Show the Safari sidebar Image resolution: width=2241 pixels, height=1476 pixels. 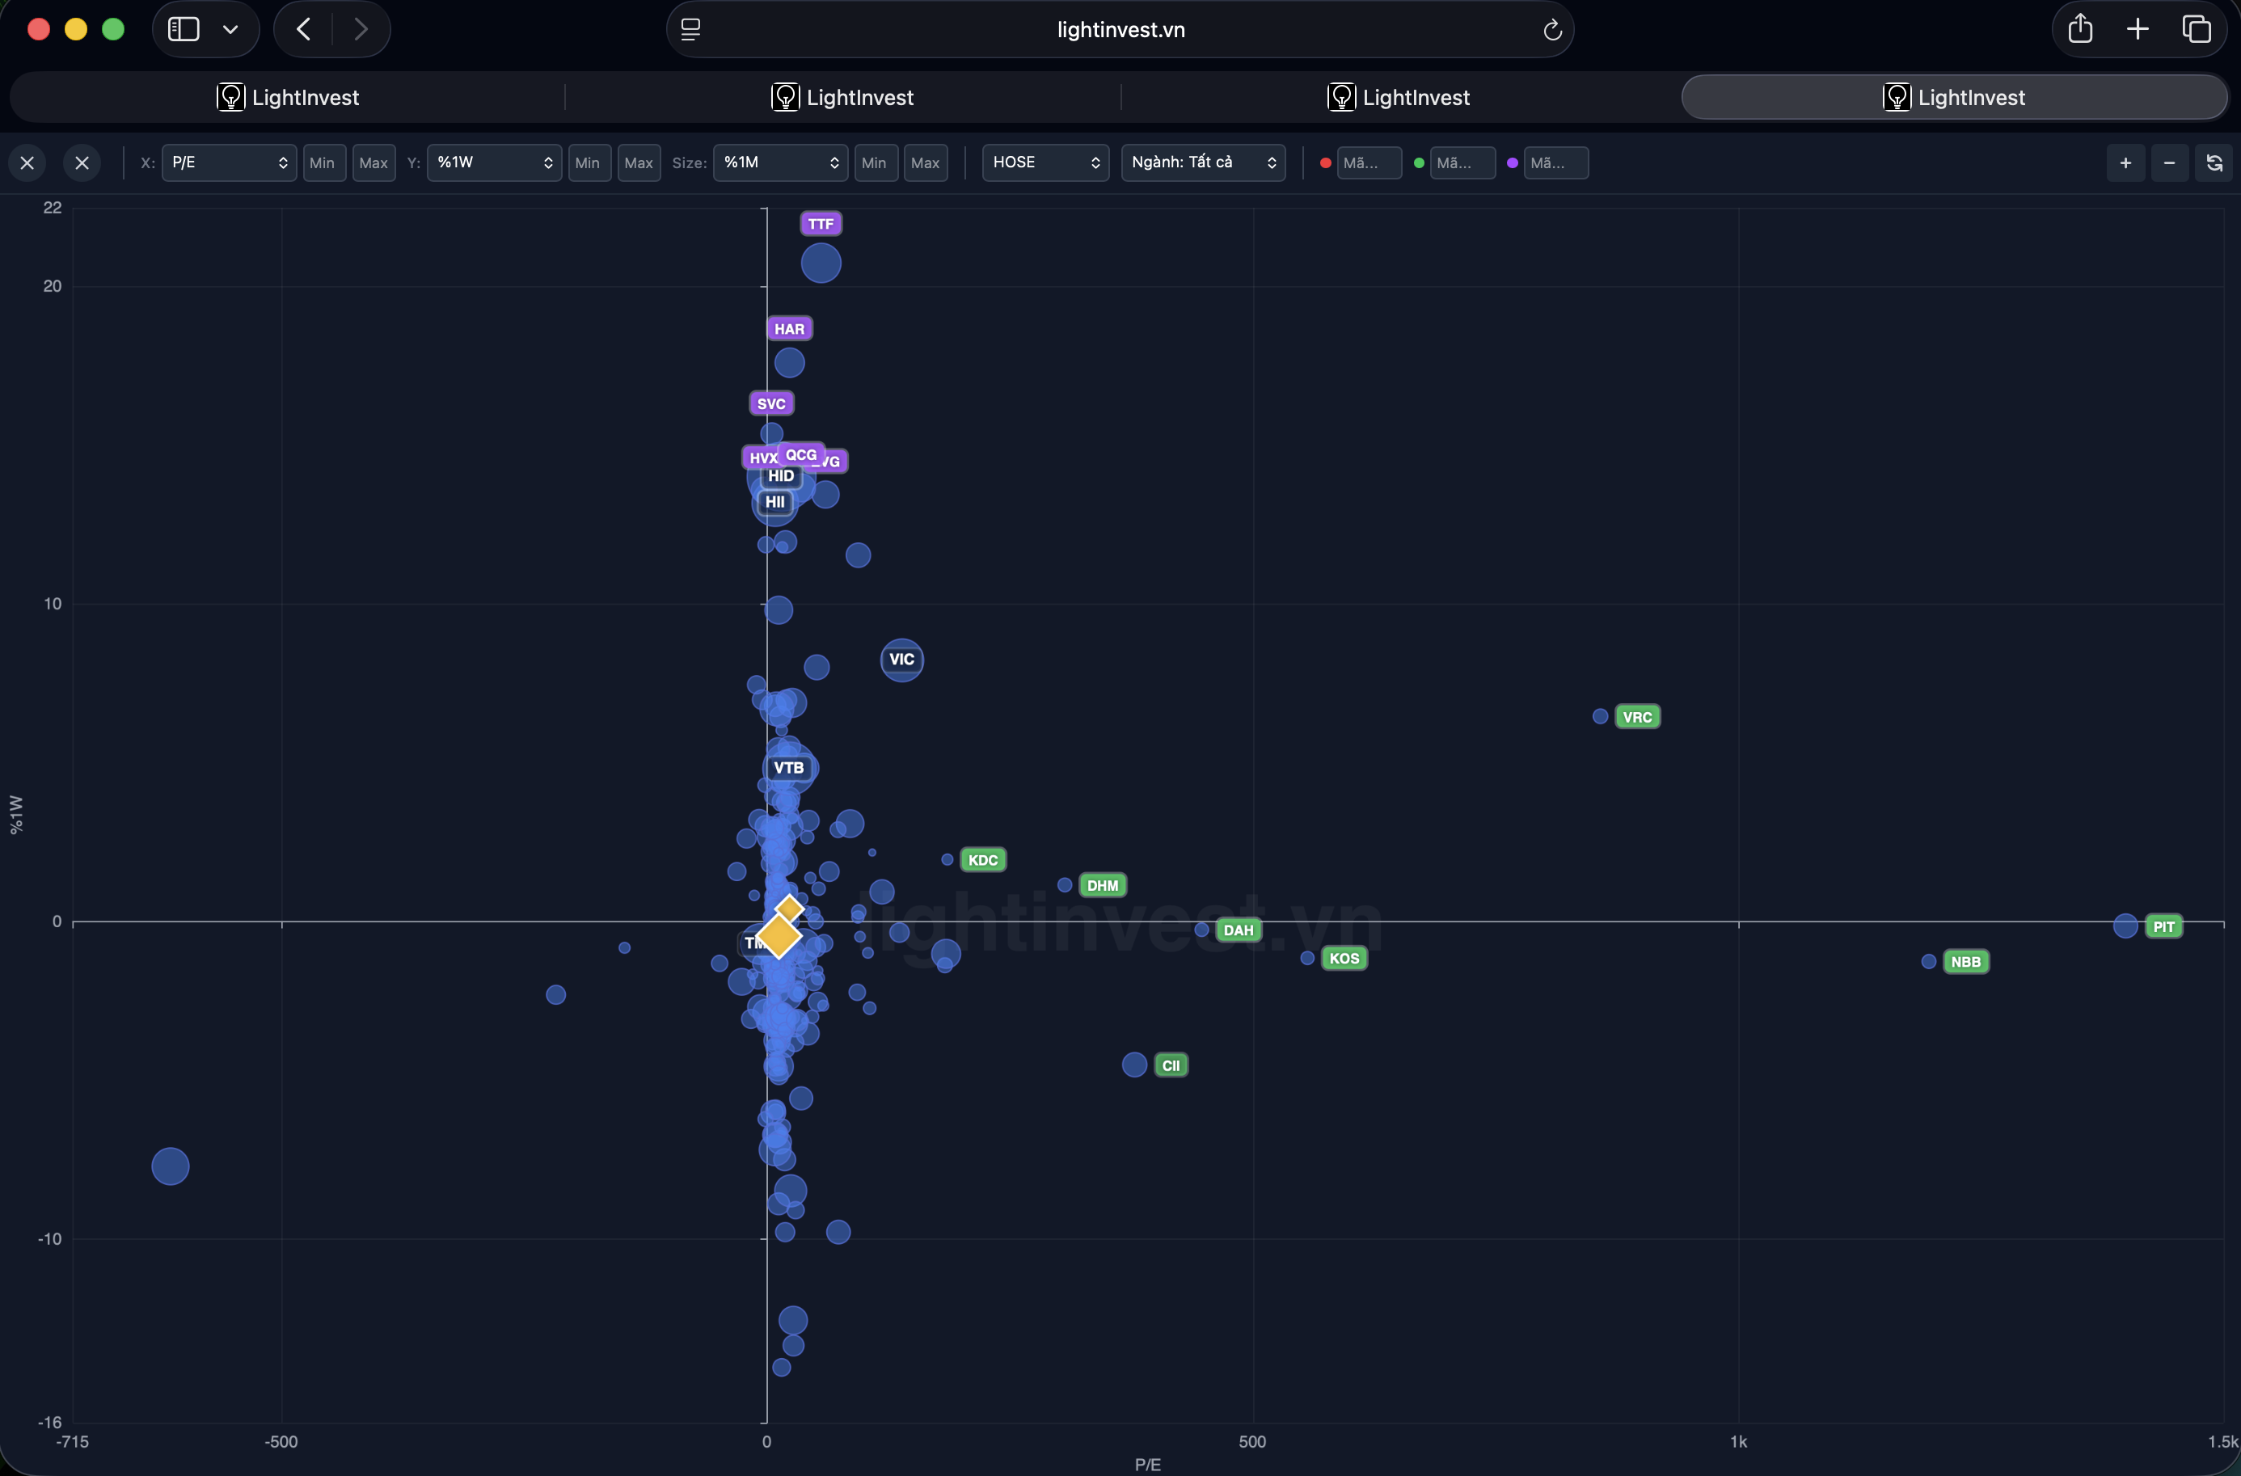(184, 29)
